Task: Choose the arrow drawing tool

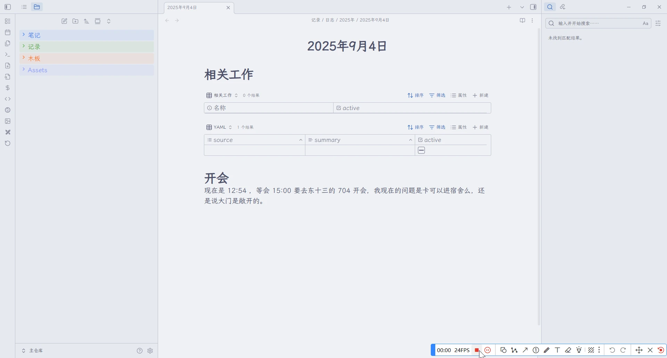Action: (x=525, y=350)
